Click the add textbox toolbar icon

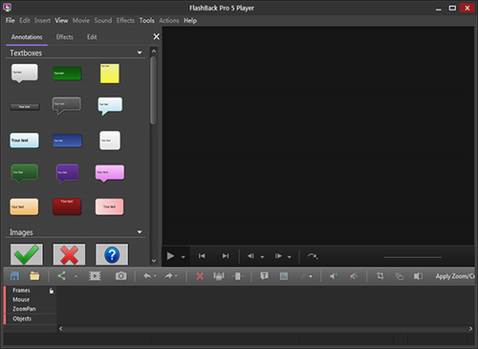coord(264,276)
